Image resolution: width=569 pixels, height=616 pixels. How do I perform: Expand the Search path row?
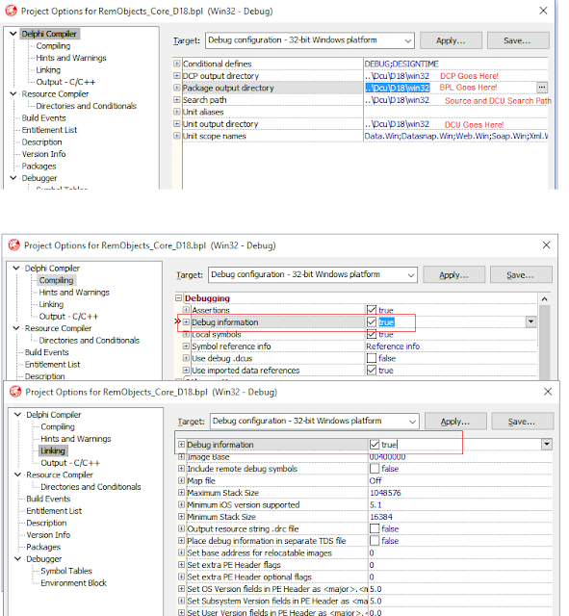coord(177,99)
